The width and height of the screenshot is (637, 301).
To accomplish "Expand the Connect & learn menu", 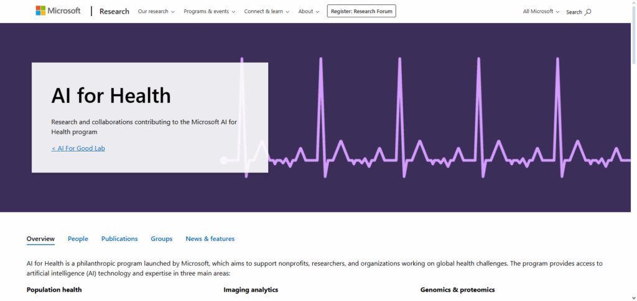I will tap(266, 11).
